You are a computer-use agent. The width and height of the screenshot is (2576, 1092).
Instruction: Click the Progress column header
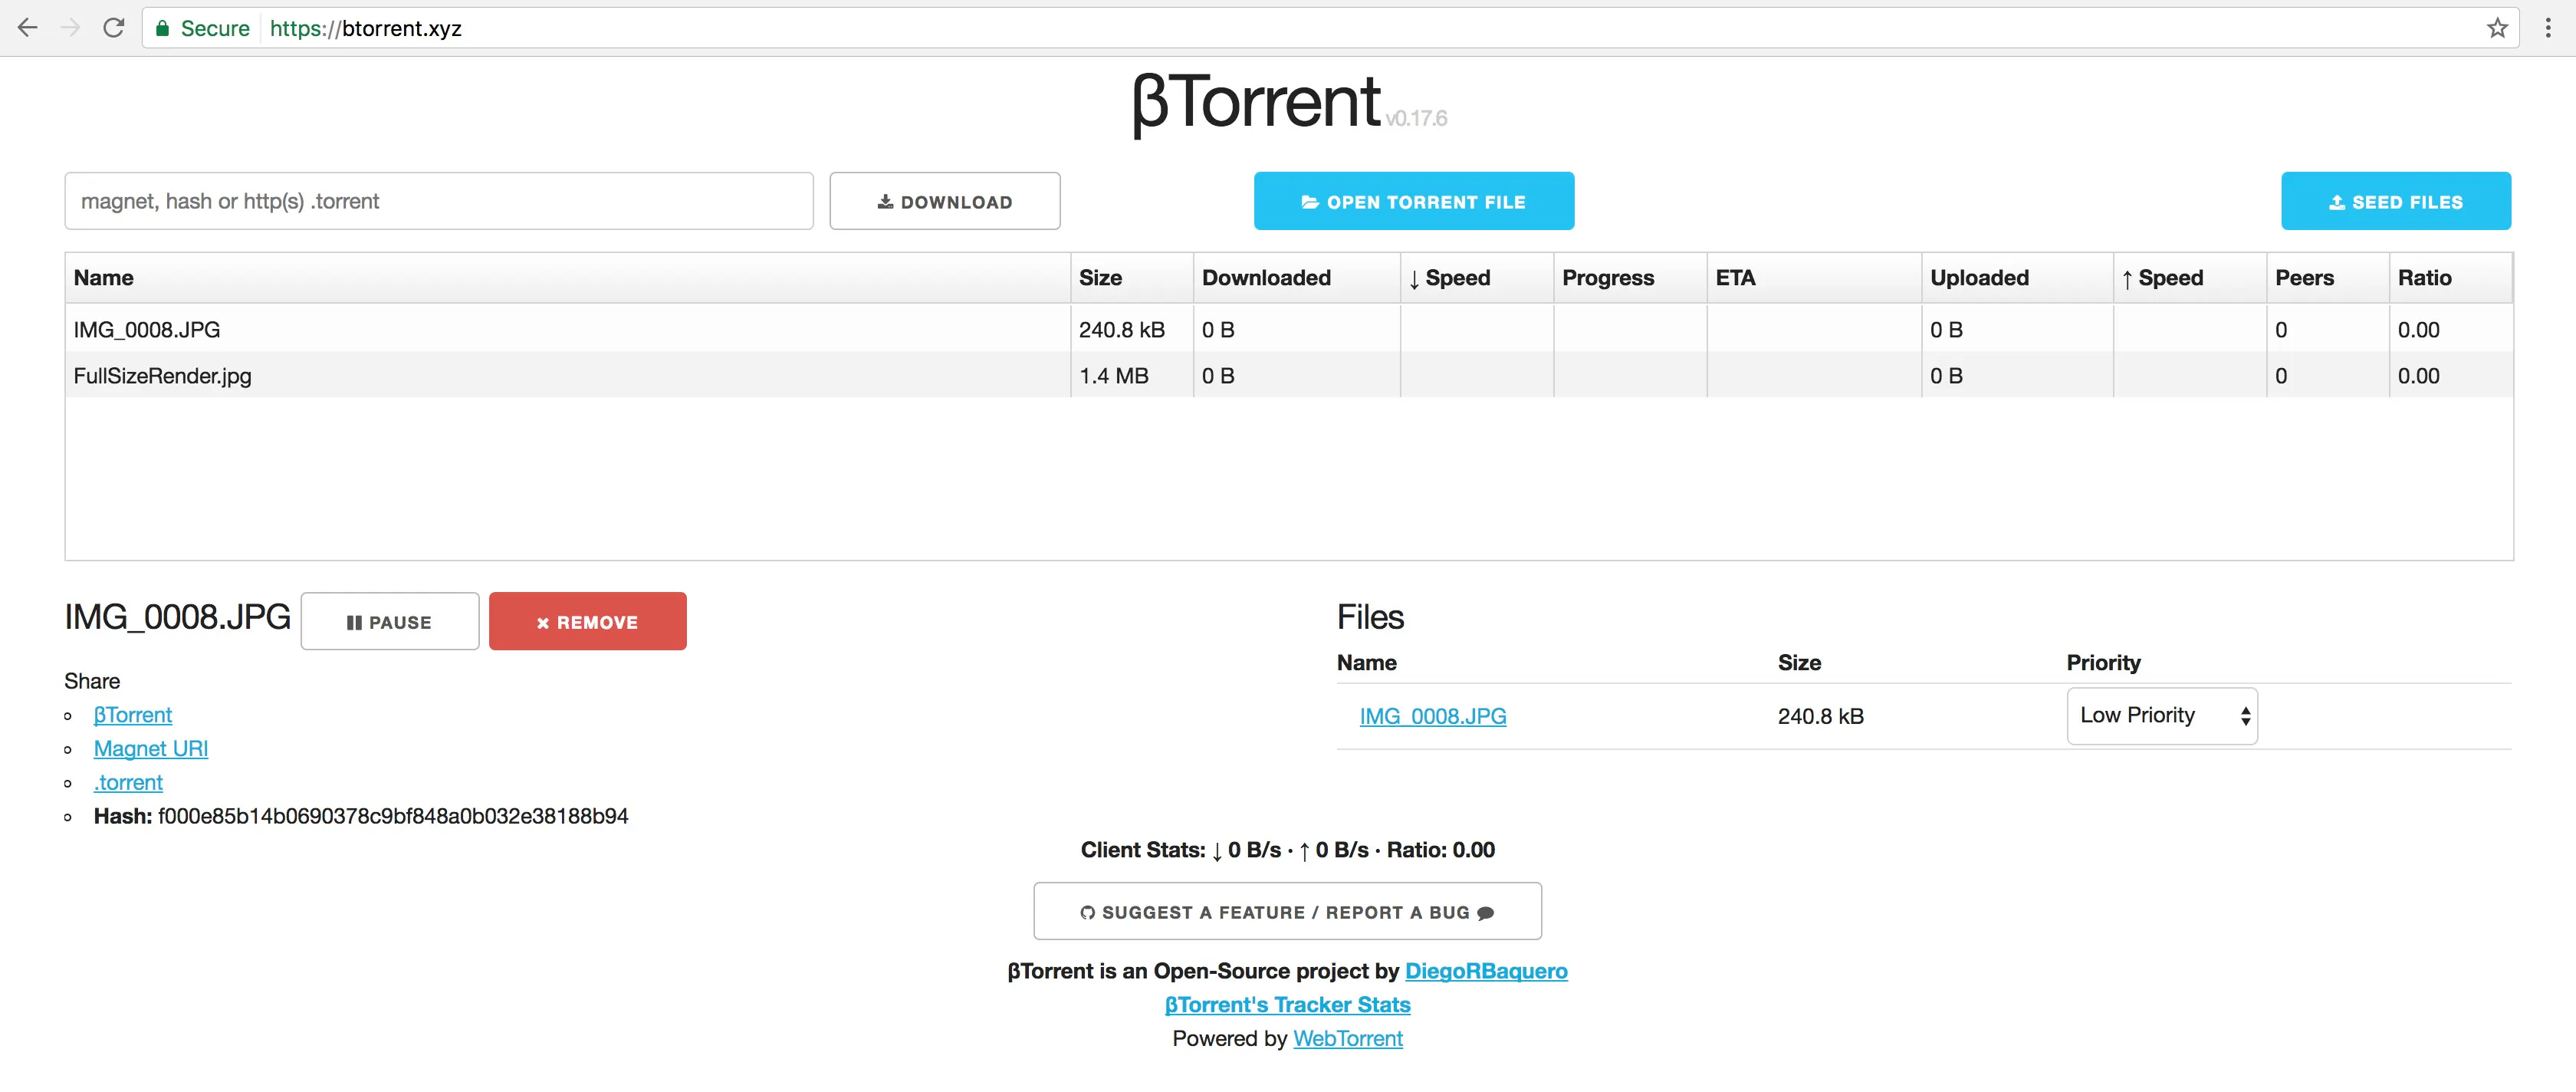(1630, 278)
